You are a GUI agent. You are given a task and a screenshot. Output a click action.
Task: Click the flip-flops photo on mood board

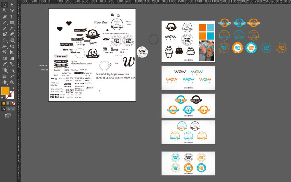coord(207,51)
